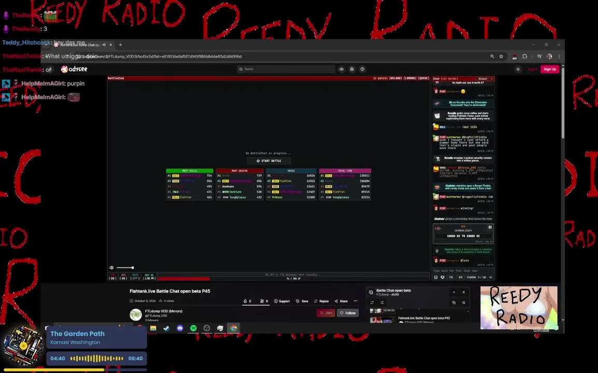Viewport: 598px width, 373px height.
Task: Pause the SFX clip in chat
Action: coord(490,227)
